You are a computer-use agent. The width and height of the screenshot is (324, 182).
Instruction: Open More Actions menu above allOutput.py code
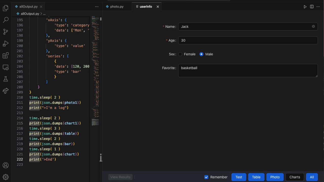tap(97, 7)
